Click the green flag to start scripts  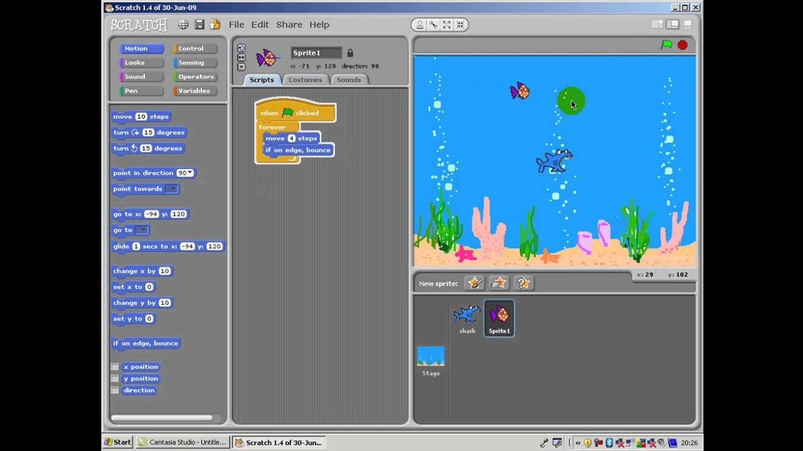[666, 45]
